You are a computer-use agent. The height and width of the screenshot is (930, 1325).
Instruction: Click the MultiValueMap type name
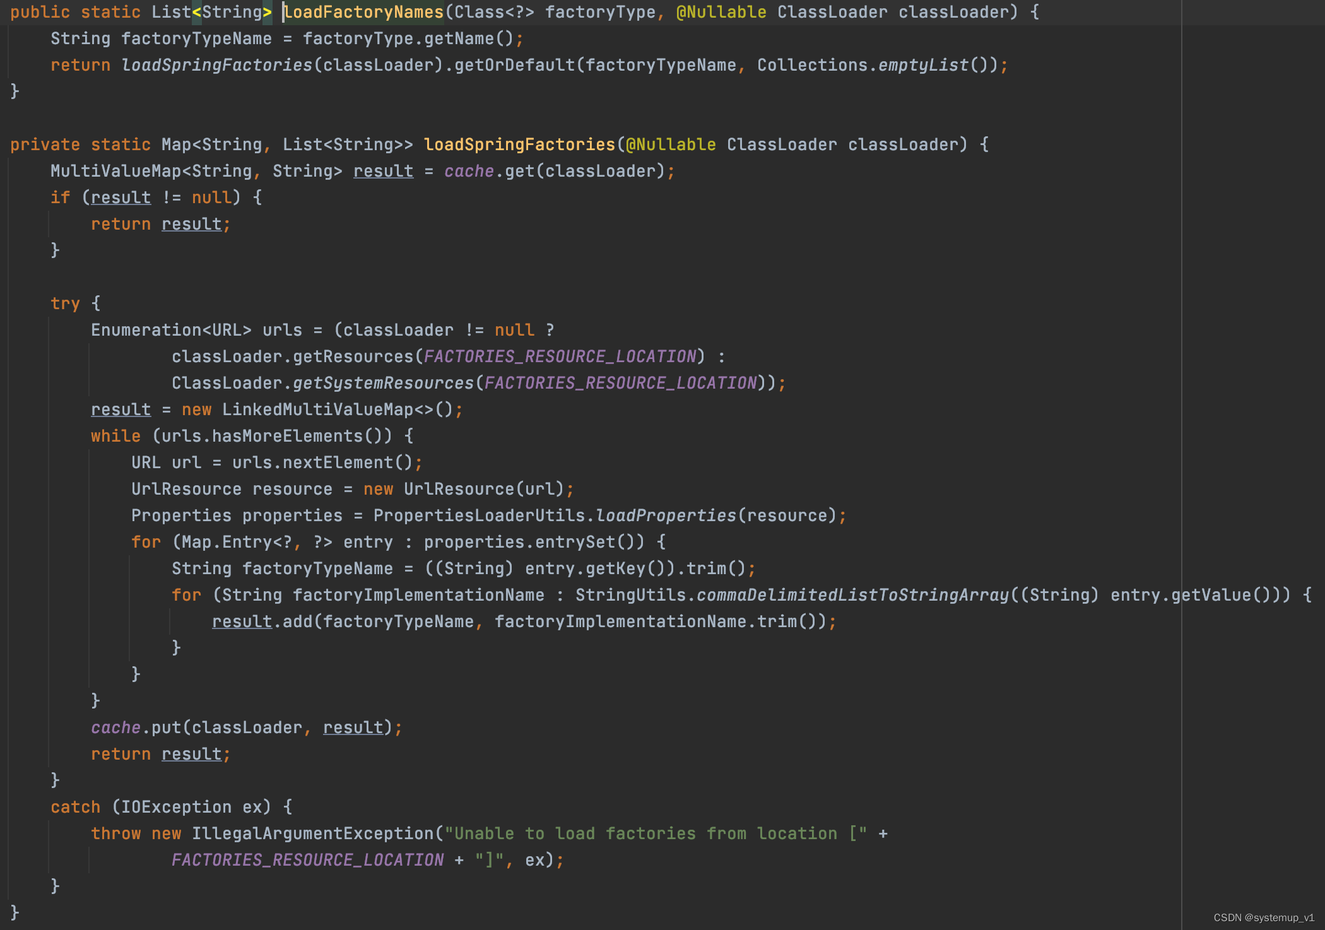pos(115,171)
